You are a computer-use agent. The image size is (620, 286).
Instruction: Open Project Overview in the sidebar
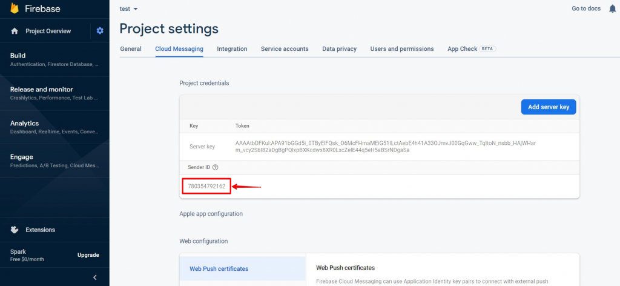pyautogui.click(x=48, y=31)
